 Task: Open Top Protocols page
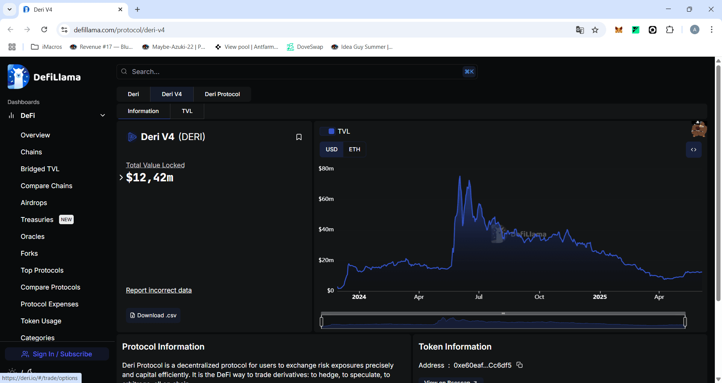(x=42, y=270)
